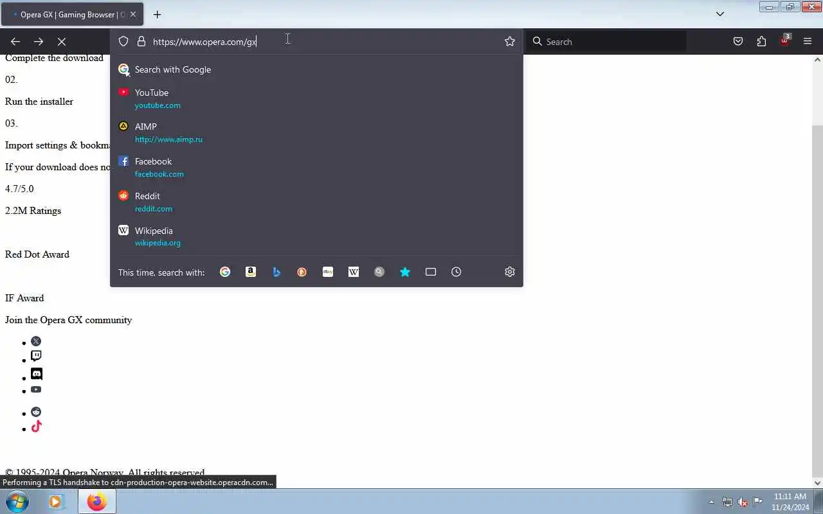Bookmark this page with the star
This screenshot has width=823, height=514.
[x=510, y=42]
